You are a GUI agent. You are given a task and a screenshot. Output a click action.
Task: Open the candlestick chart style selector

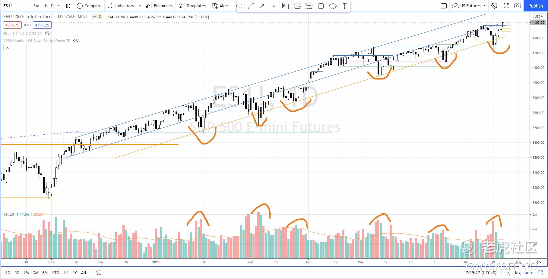click(68, 6)
